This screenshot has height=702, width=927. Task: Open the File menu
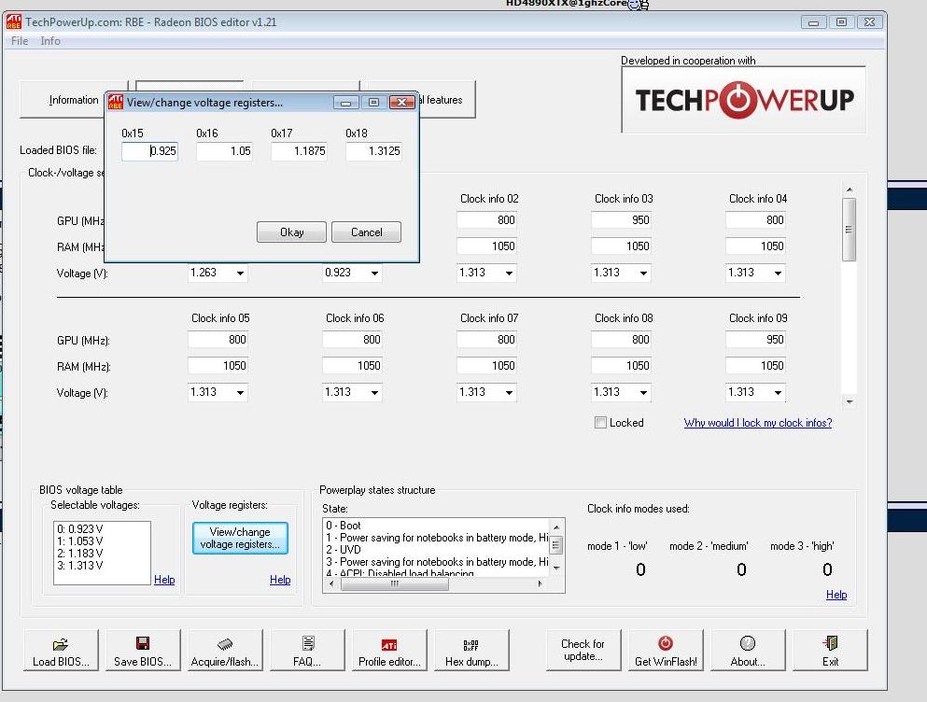pyautogui.click(x=20, y=41)
